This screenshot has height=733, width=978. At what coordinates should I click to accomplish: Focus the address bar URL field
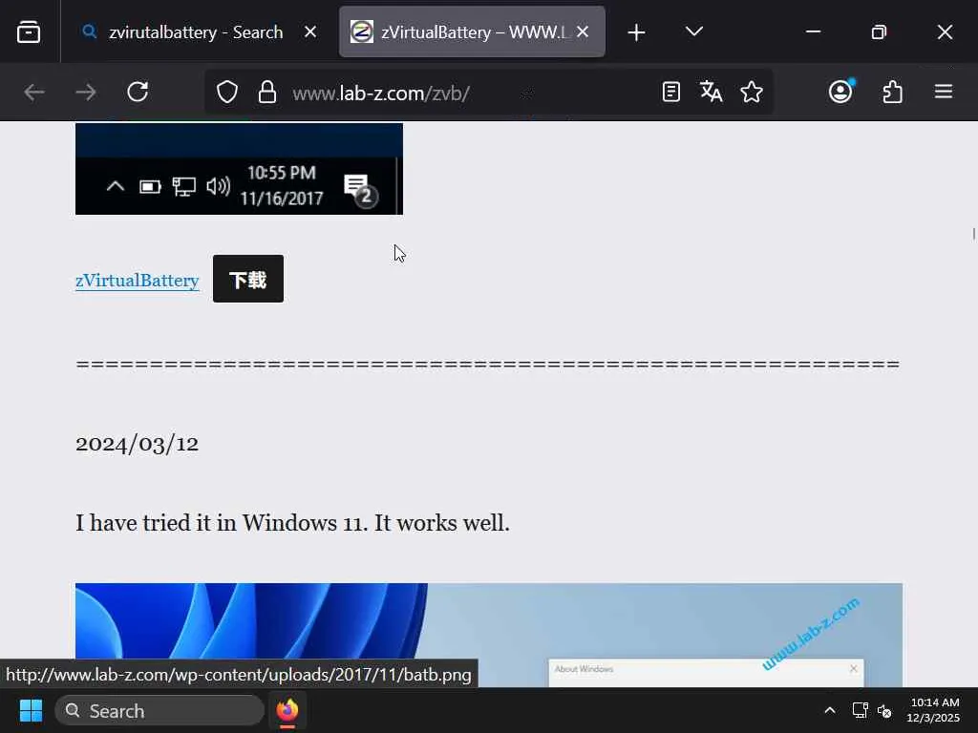click(468, 93)
